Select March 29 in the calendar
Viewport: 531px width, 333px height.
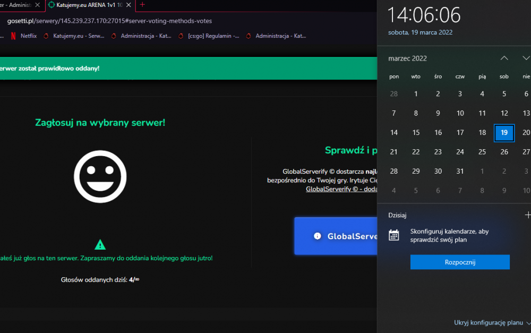416,171
